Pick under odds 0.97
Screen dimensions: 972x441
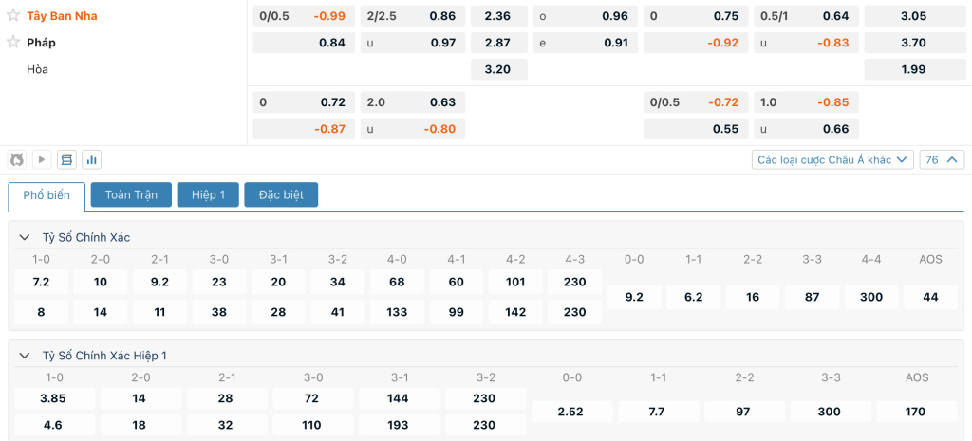(413, 42)
